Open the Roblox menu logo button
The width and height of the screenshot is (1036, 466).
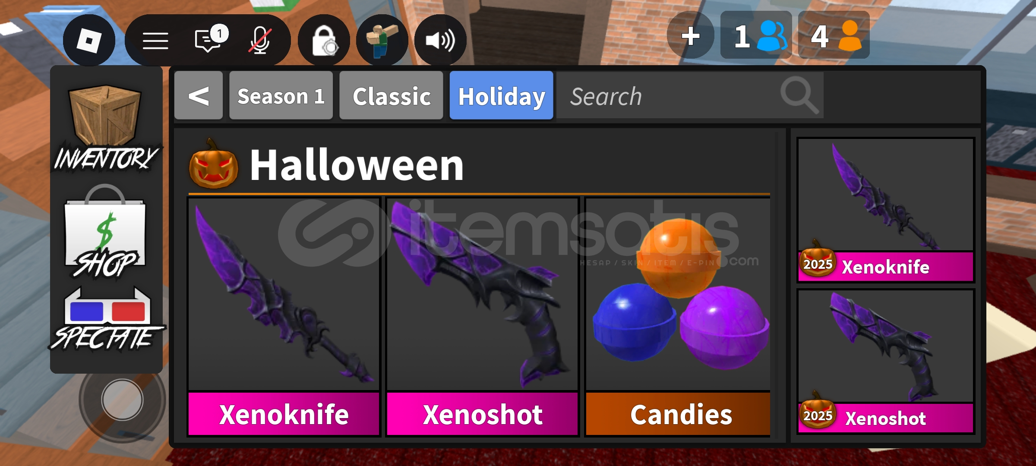[x=89, y=41]
